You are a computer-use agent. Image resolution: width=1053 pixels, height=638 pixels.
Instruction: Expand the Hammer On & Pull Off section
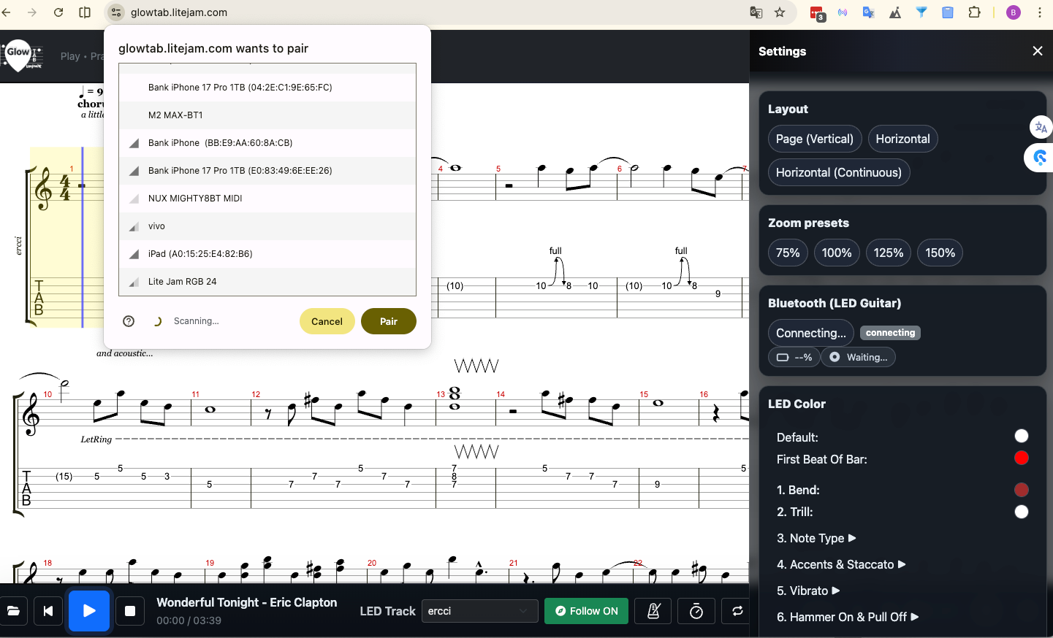point(847,617)
